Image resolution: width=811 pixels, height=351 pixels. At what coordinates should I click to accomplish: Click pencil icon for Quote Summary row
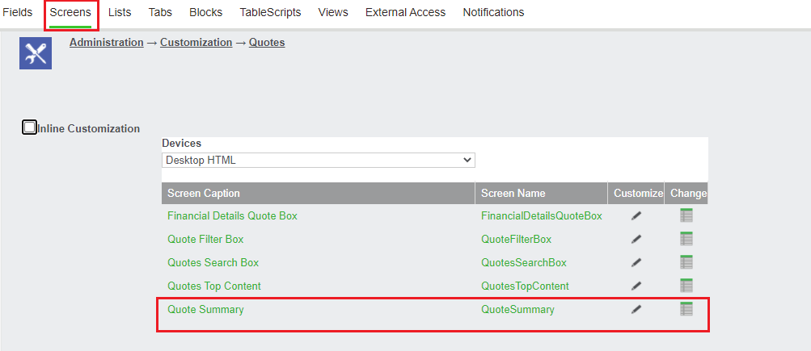click(636, 309)
